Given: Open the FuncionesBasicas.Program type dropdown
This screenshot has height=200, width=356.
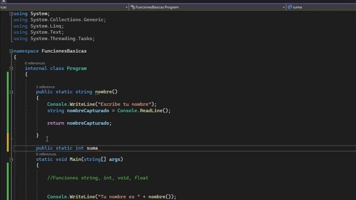Looking at the screenshot, I should 284,7.
